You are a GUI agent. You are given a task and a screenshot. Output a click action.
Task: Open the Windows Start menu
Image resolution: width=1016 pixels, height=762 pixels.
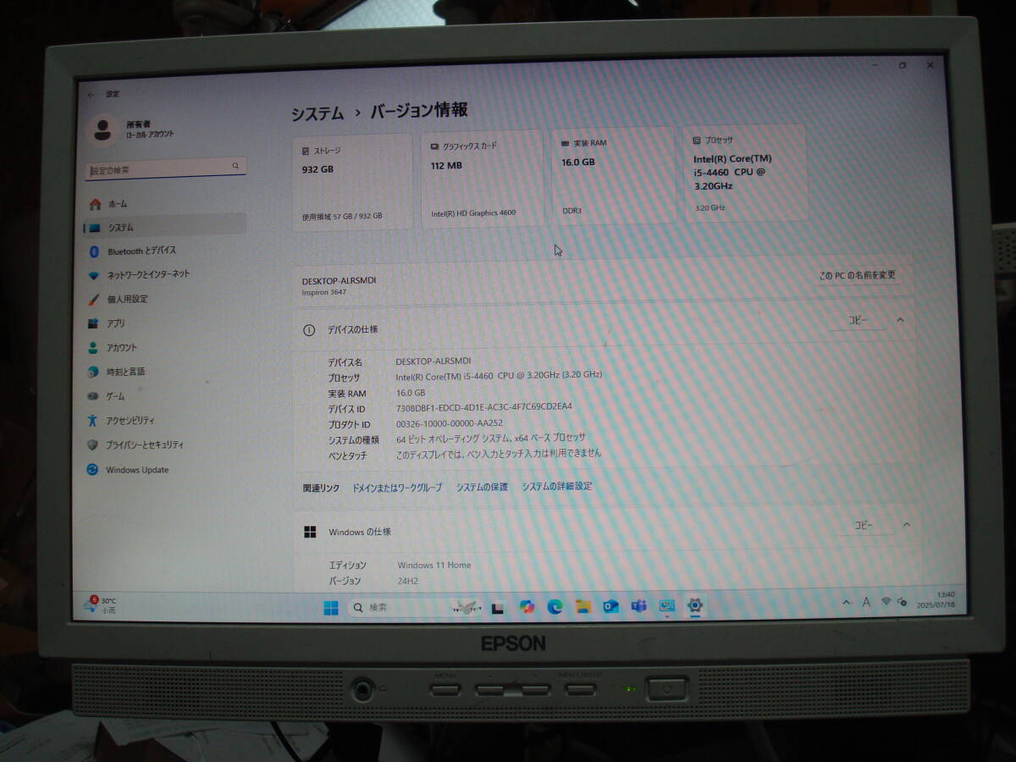pyautogui.click(x=331, y=608)
